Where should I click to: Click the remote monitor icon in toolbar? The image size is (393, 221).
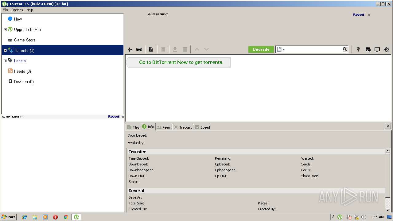377,49
